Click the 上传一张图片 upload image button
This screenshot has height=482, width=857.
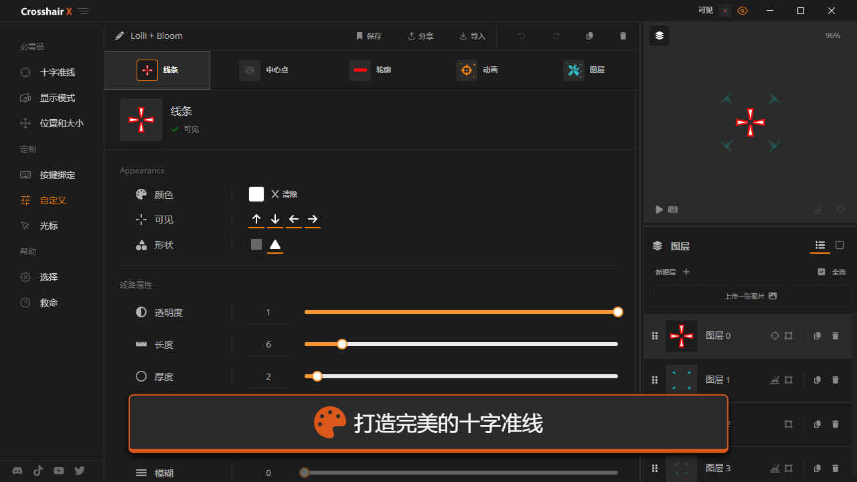[x=749, y=295]
